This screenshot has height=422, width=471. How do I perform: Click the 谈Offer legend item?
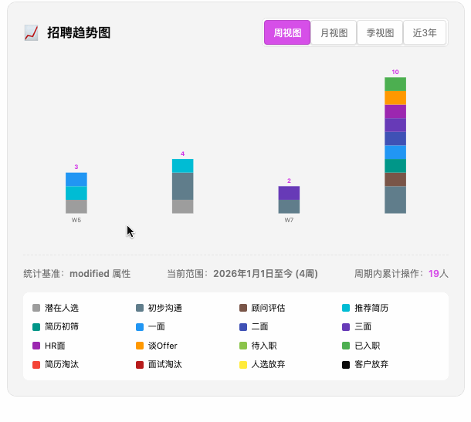click(156, 346)
